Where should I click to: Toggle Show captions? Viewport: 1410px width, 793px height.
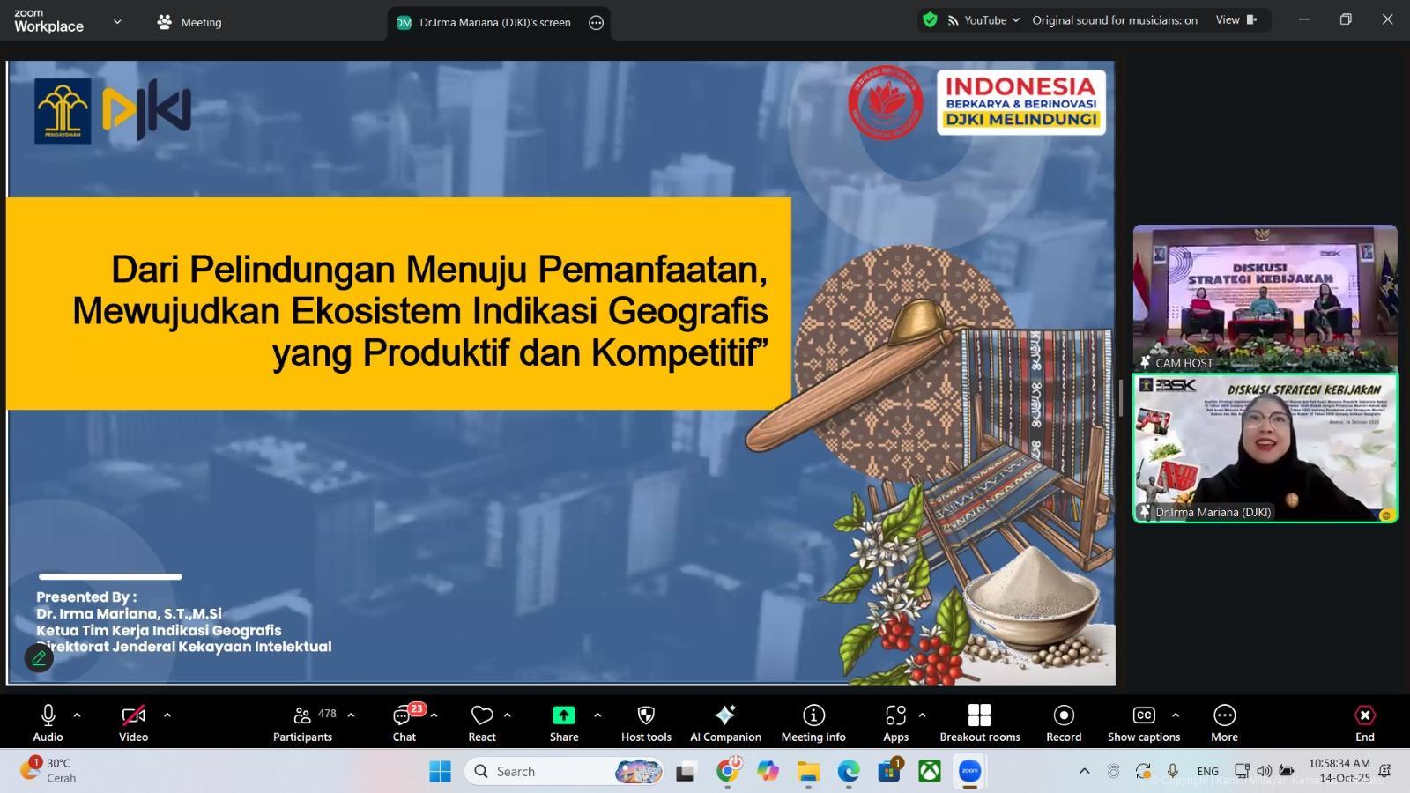[x=1143, y=723]
